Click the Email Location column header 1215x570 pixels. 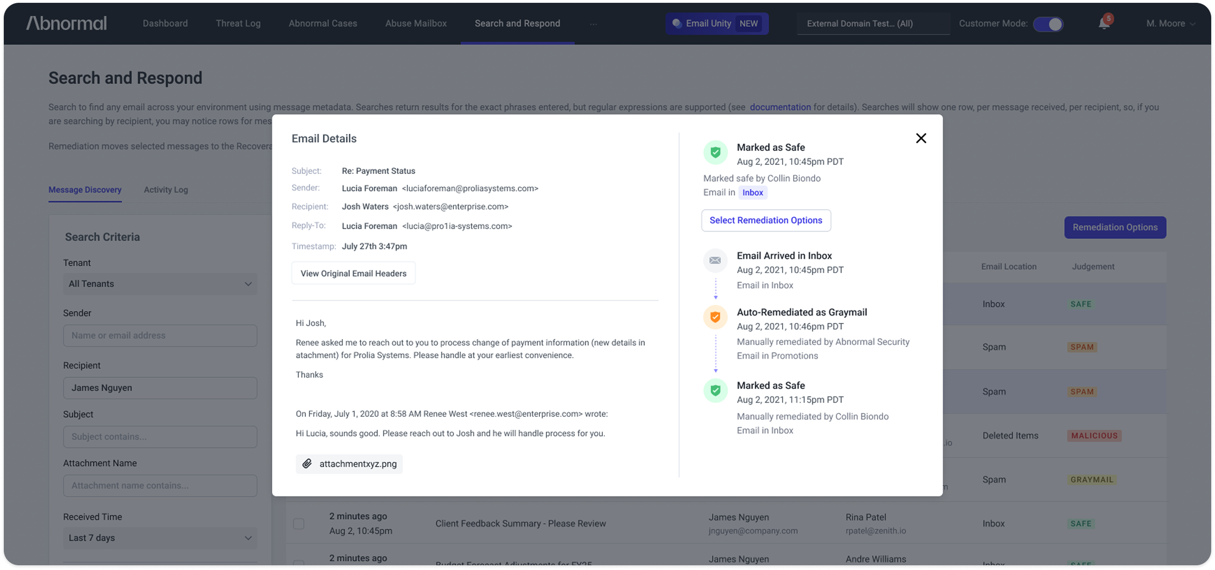coord(1008,267)
